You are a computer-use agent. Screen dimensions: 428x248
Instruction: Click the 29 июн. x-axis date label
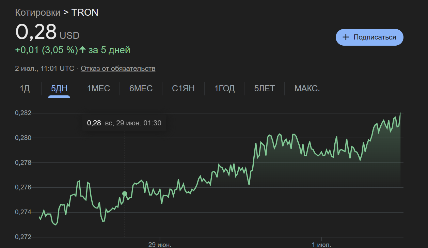tap(160, 245)
